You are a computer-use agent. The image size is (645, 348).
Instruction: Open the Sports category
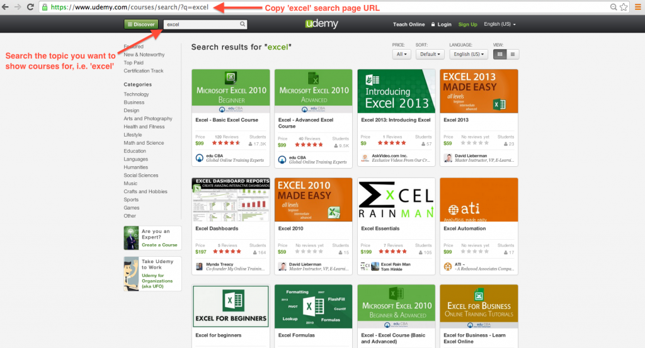tap(131, 199)
